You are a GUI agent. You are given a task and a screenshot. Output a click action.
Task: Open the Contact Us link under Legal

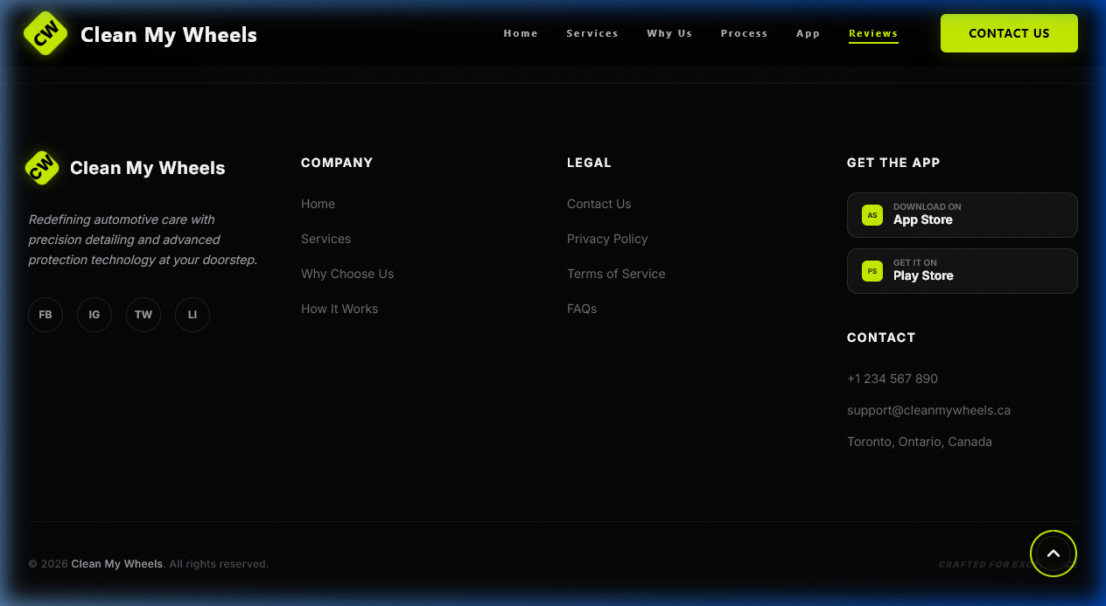(x=598, y=204)
